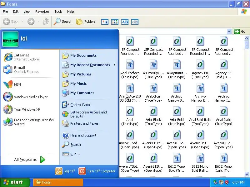Select the Agency FB (TrueType) font
The image size is (250, 187).
[200, 69]
